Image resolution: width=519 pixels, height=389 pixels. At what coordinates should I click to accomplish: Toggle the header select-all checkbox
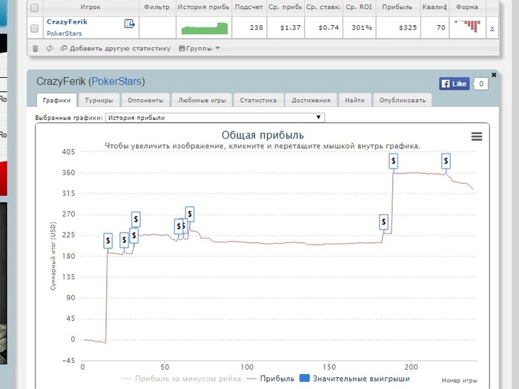click(x=34, y=7)
